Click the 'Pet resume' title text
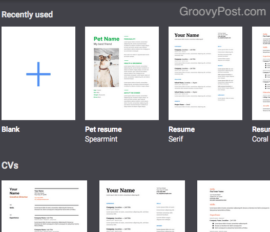Screen dimensions: 270x232 103,129
